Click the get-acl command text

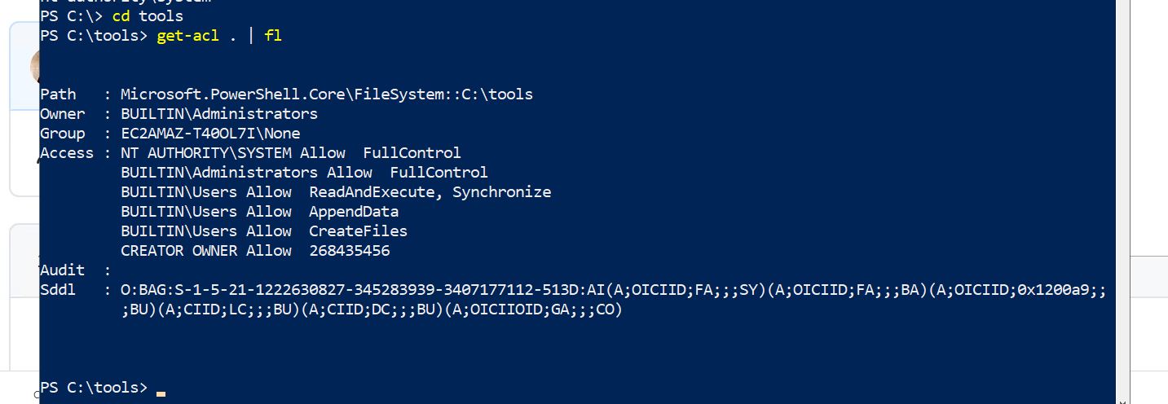point(187,37)
